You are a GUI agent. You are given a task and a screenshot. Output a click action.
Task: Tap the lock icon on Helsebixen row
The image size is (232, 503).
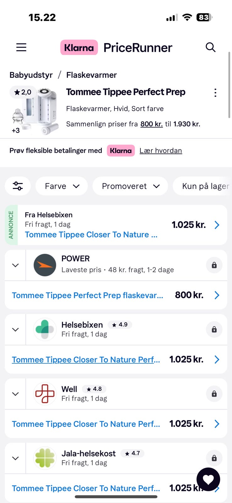[214, 329]
